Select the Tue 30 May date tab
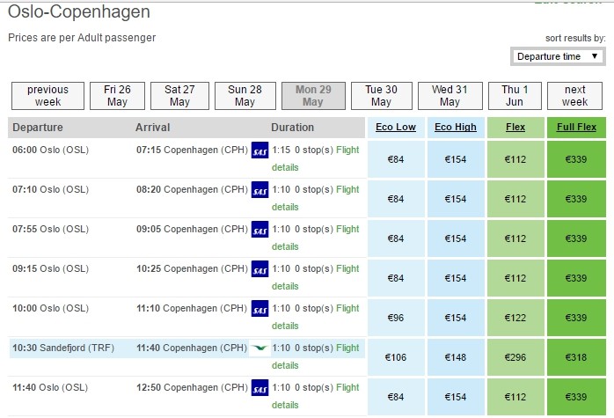This screenshot has width=614, height=418. (381, 95)
